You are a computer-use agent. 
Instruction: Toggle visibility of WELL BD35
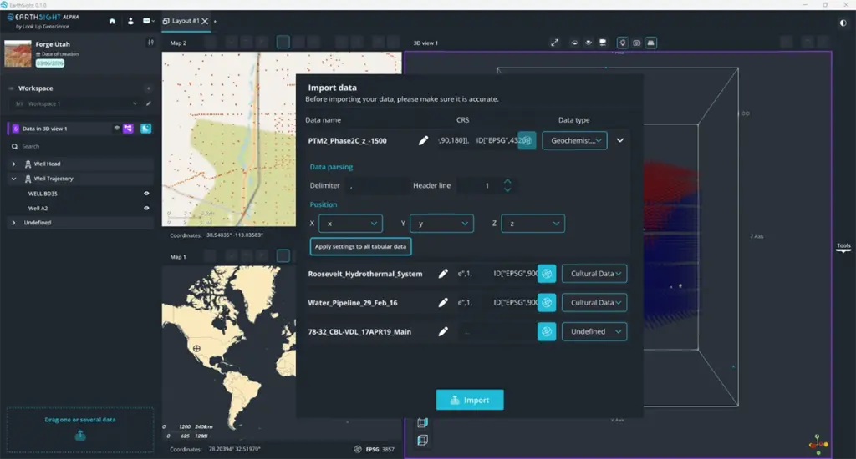click(146, 194)
